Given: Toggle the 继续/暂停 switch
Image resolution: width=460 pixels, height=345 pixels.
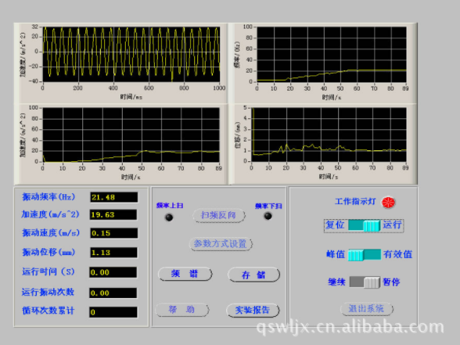Looking at the screenshot, I should (365, 282).
